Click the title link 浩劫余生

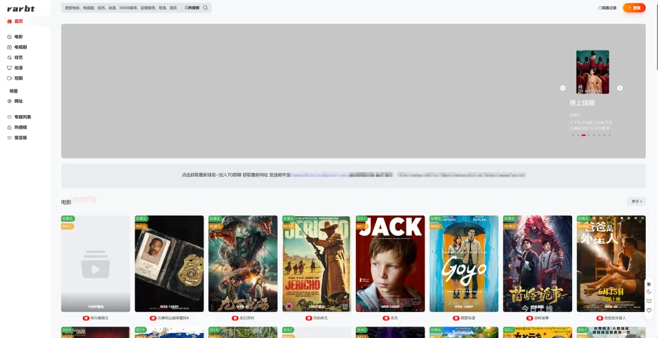pos(320,319)
